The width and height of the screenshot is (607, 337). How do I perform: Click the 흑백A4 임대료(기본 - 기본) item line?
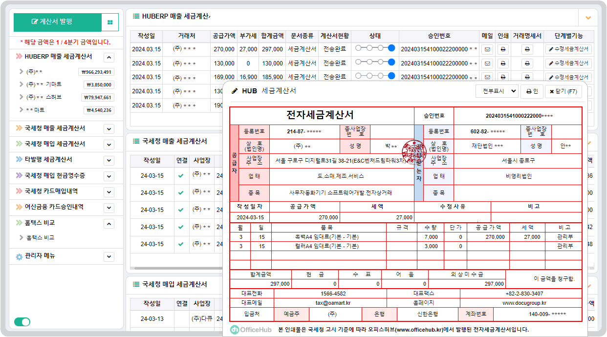pyautogui.click(x=326, y=237)
